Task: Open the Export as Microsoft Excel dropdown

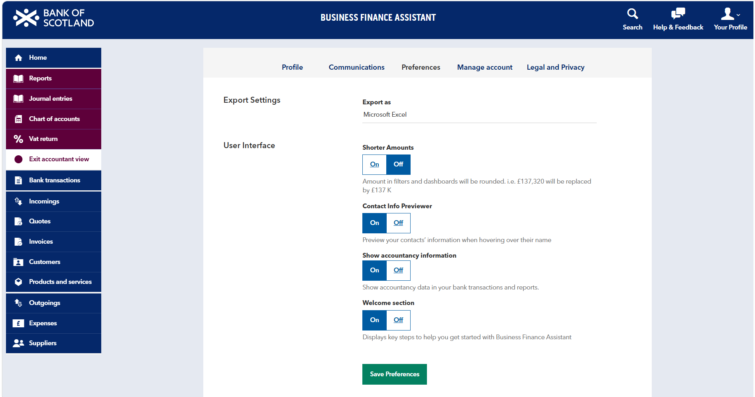Action: (x=479, y=115)
